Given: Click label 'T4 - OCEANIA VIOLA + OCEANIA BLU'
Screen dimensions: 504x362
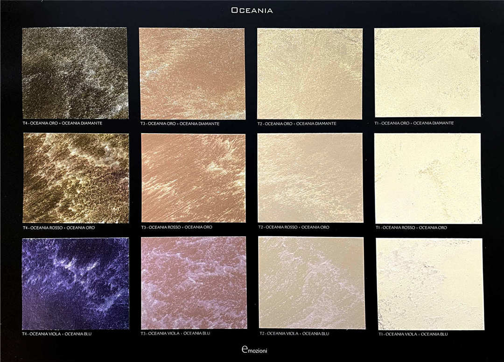Looking at the screenshot, I should click(x=57, y=334).
